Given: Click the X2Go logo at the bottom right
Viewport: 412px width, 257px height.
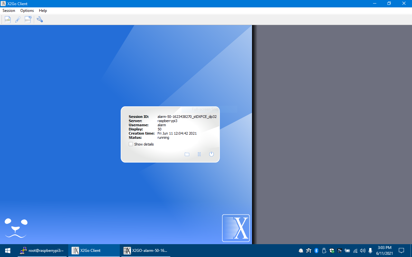Looking at the screenshot, I should coord(236,228).
